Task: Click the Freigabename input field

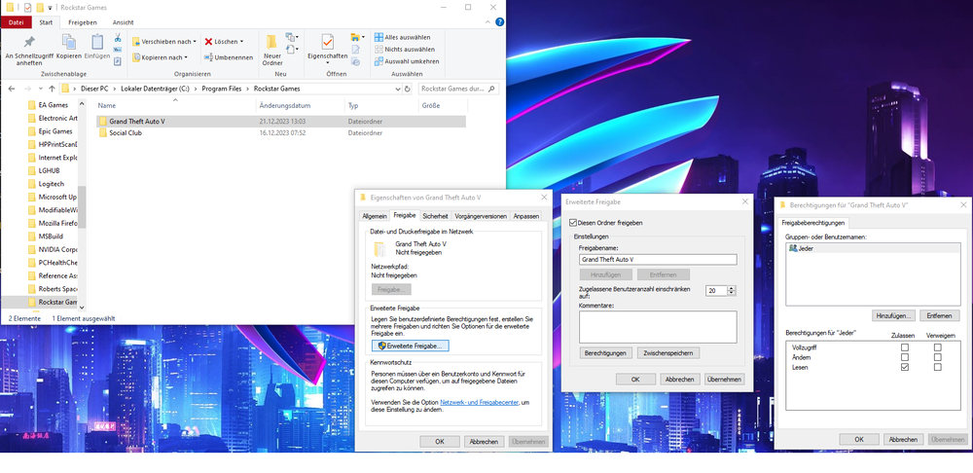Action: pos(658,260)
